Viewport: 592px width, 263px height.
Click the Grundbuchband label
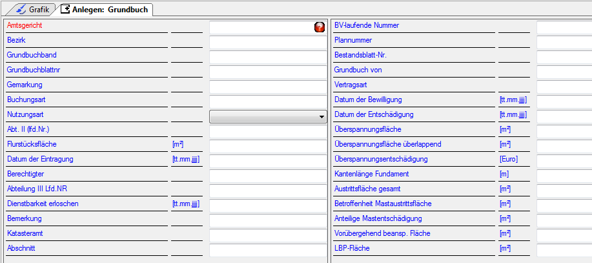tap(32, 55)
